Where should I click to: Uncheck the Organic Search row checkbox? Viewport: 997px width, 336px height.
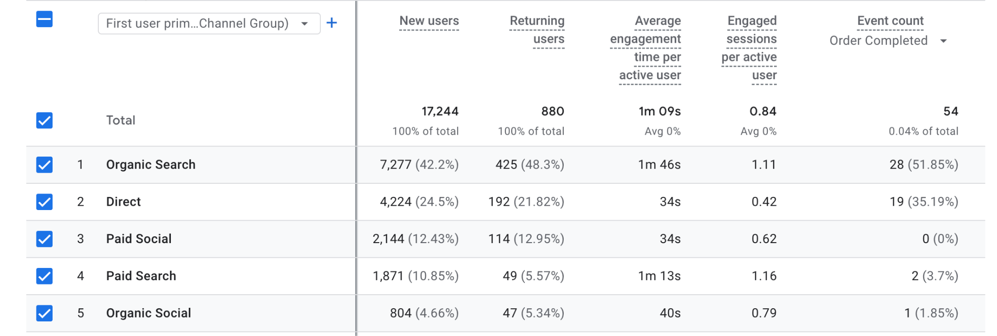point(44,165)
